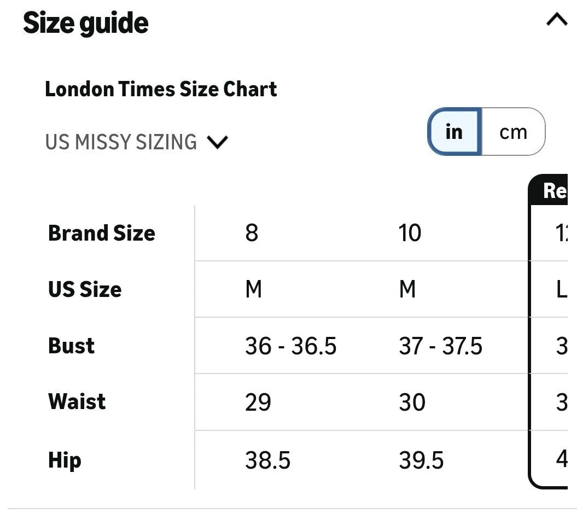Select inches unit toggle
Image resolution: width=577 pixels, height=525 pixels.
click(x=454, y=132)
